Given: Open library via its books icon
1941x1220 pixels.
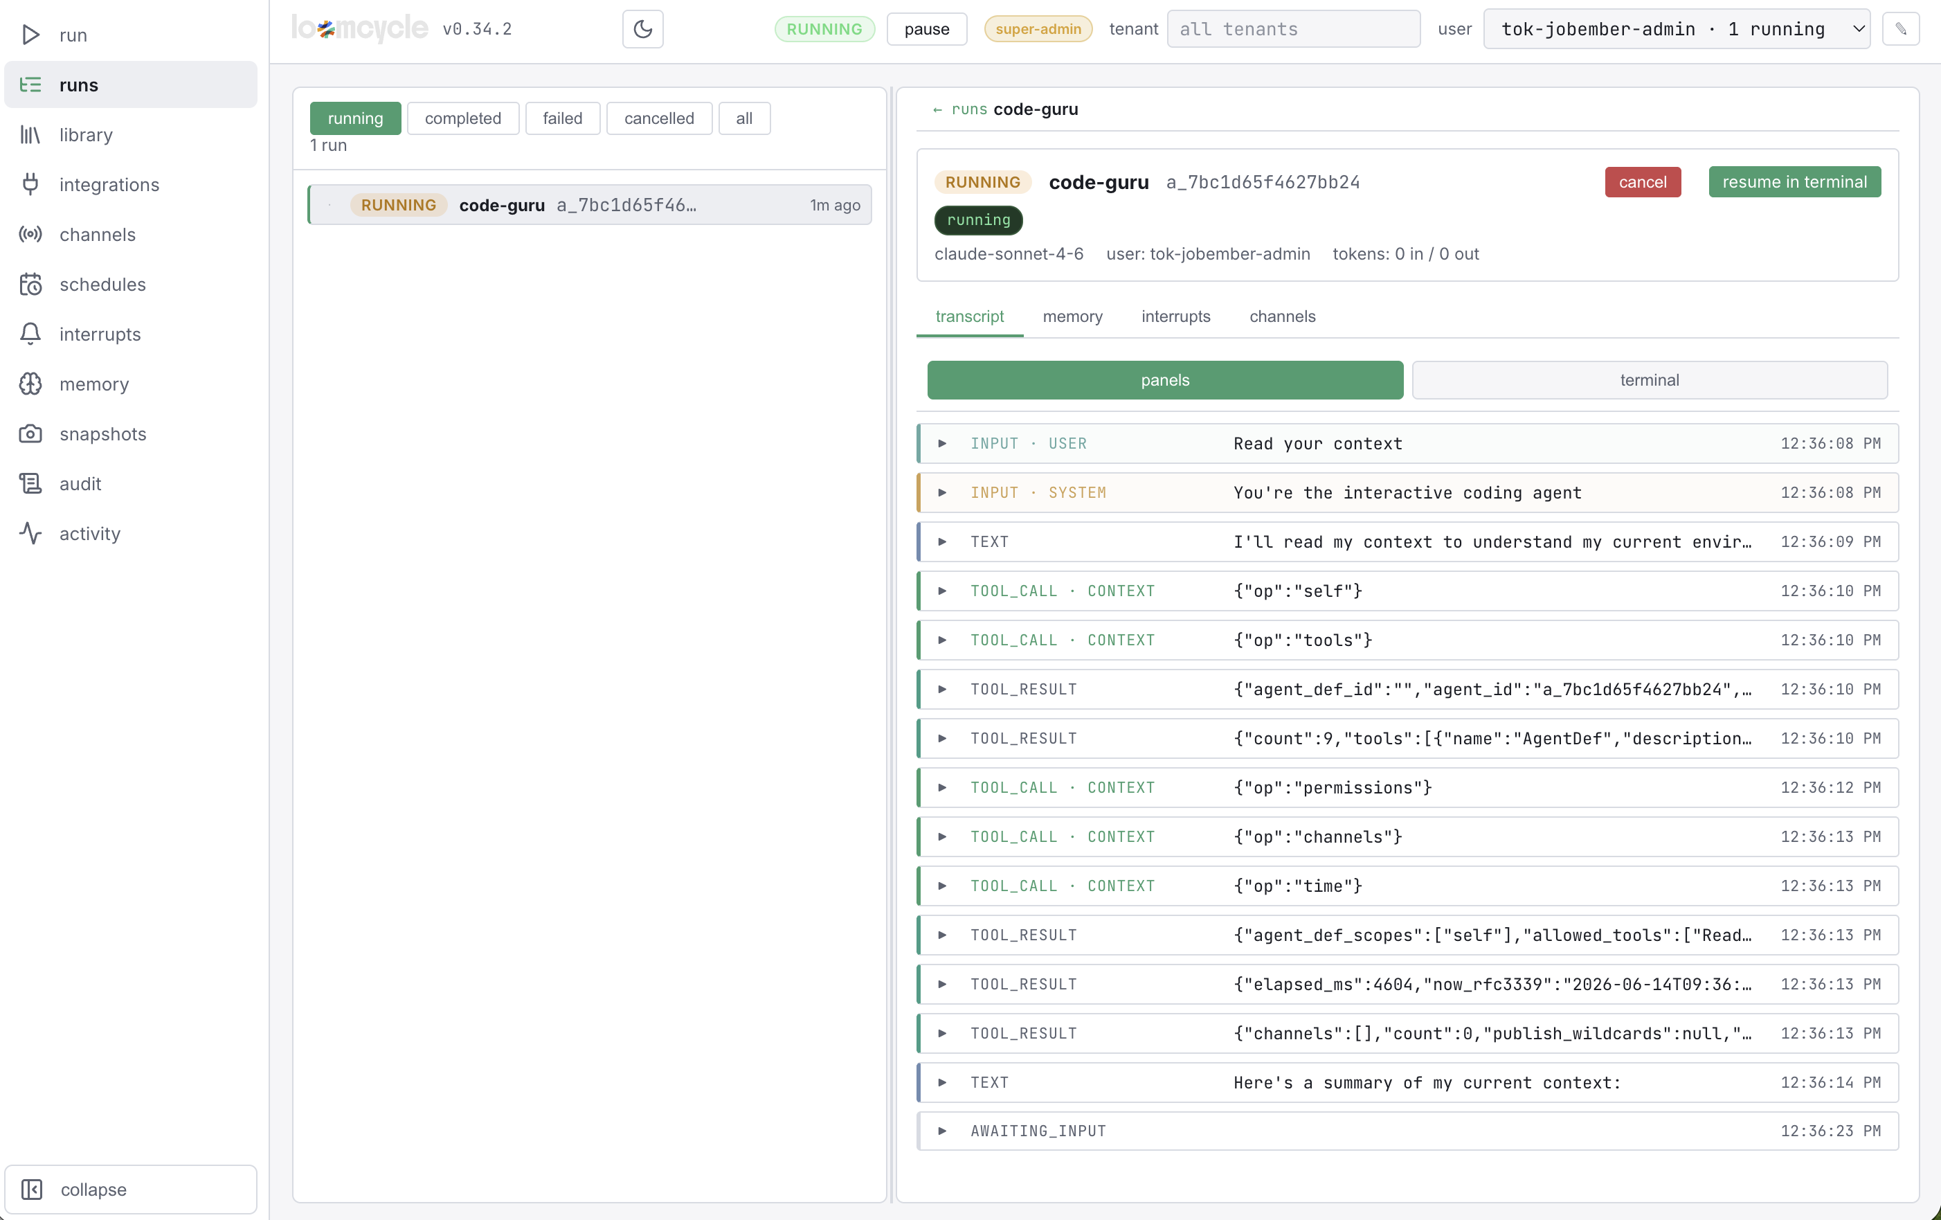Looking at the screenshot, I should (x=30, y=134).
